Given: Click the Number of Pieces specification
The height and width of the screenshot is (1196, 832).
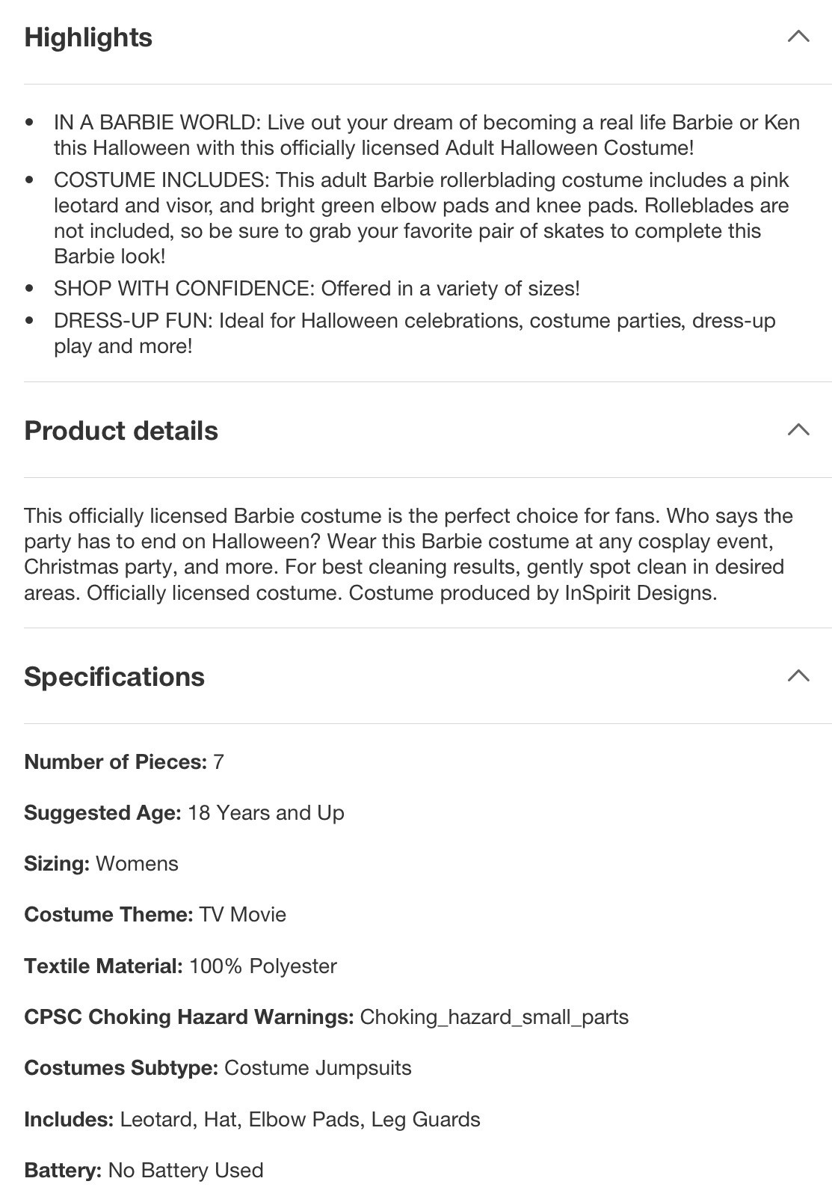Looking at the screenshot, I should tap(124, 761).
